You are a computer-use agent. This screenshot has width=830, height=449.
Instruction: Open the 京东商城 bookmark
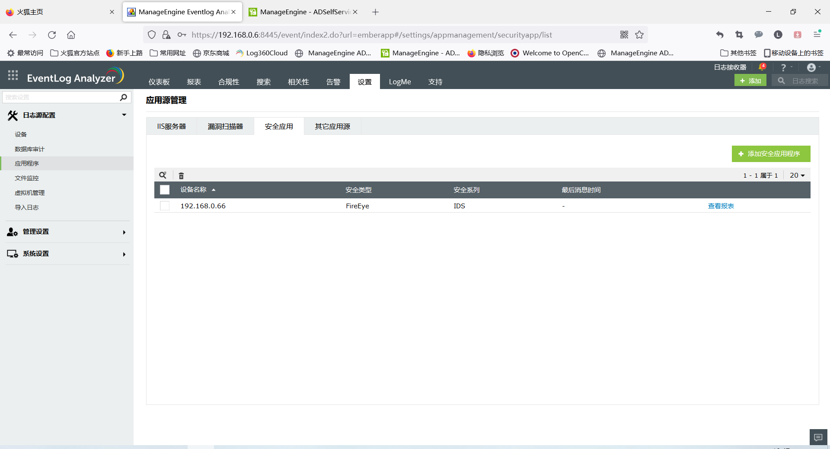coord(211,53)
